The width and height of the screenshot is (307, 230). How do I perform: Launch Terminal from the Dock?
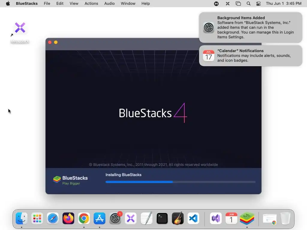(x=162, y=218)
